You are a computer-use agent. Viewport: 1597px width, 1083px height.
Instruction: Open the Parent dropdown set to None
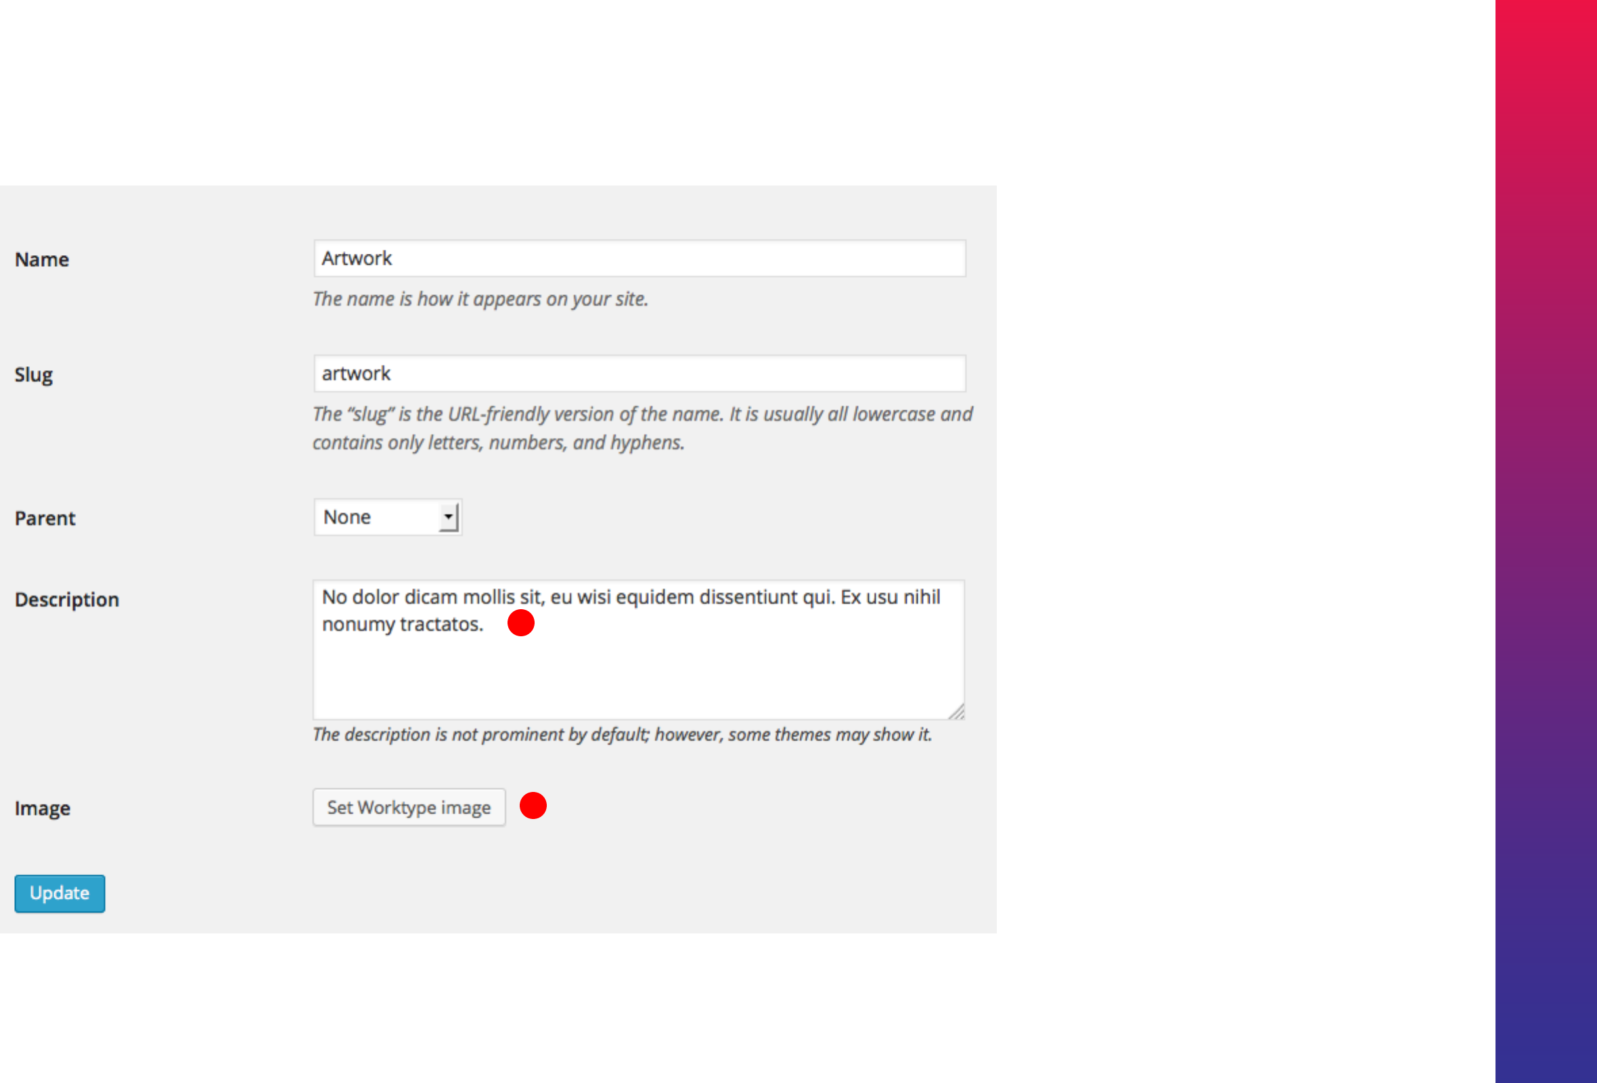(x=387, y=516)
